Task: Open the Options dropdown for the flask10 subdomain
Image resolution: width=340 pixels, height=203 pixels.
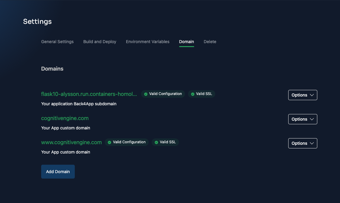Action: [x=302, y=95]
